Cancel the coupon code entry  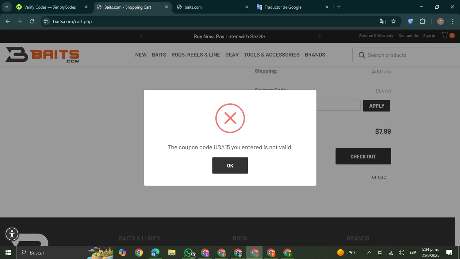pos(383,91)
